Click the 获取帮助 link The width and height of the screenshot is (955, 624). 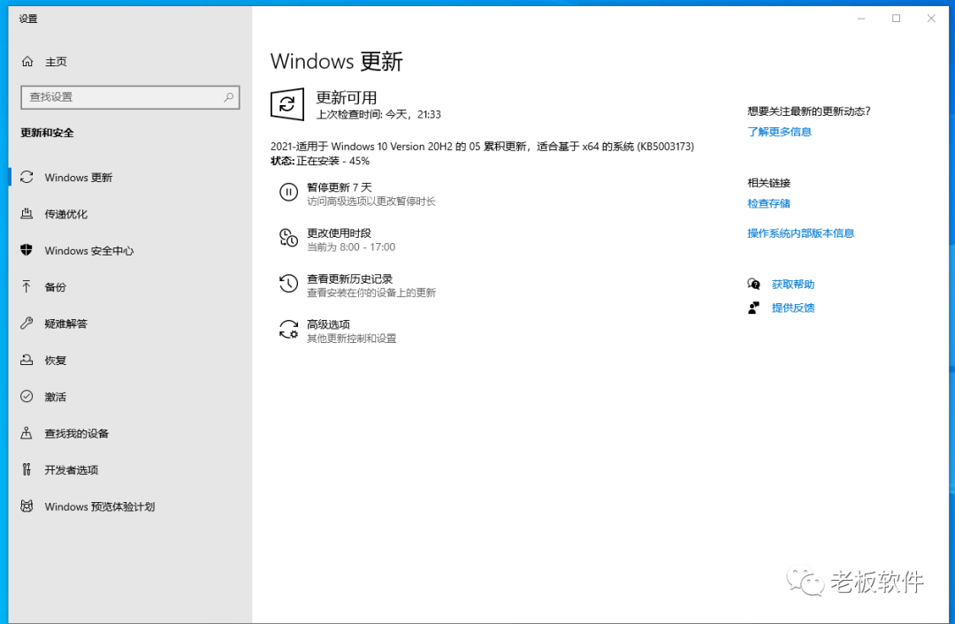[x=793, y=285]
